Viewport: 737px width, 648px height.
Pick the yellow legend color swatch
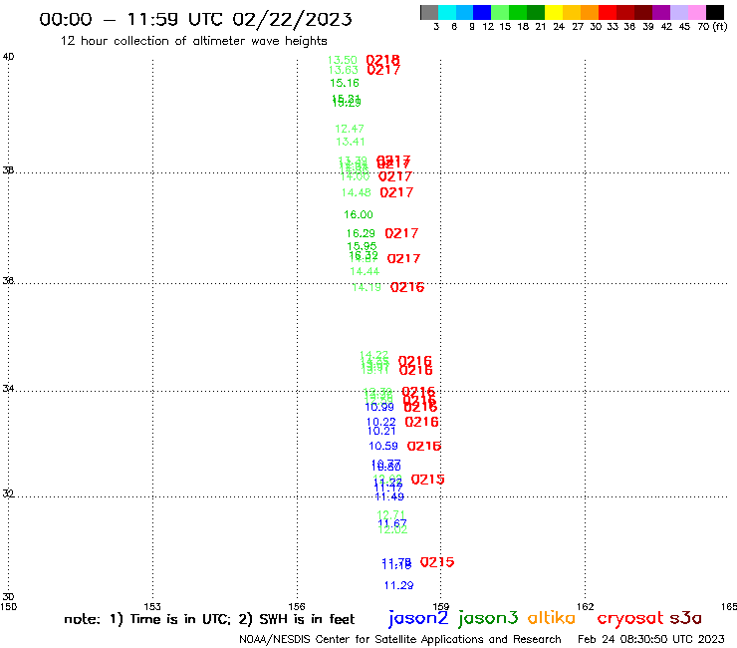553,12
